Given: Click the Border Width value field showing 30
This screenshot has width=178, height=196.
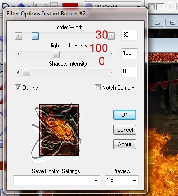Looking at the screenshot, I should [129, 35].
